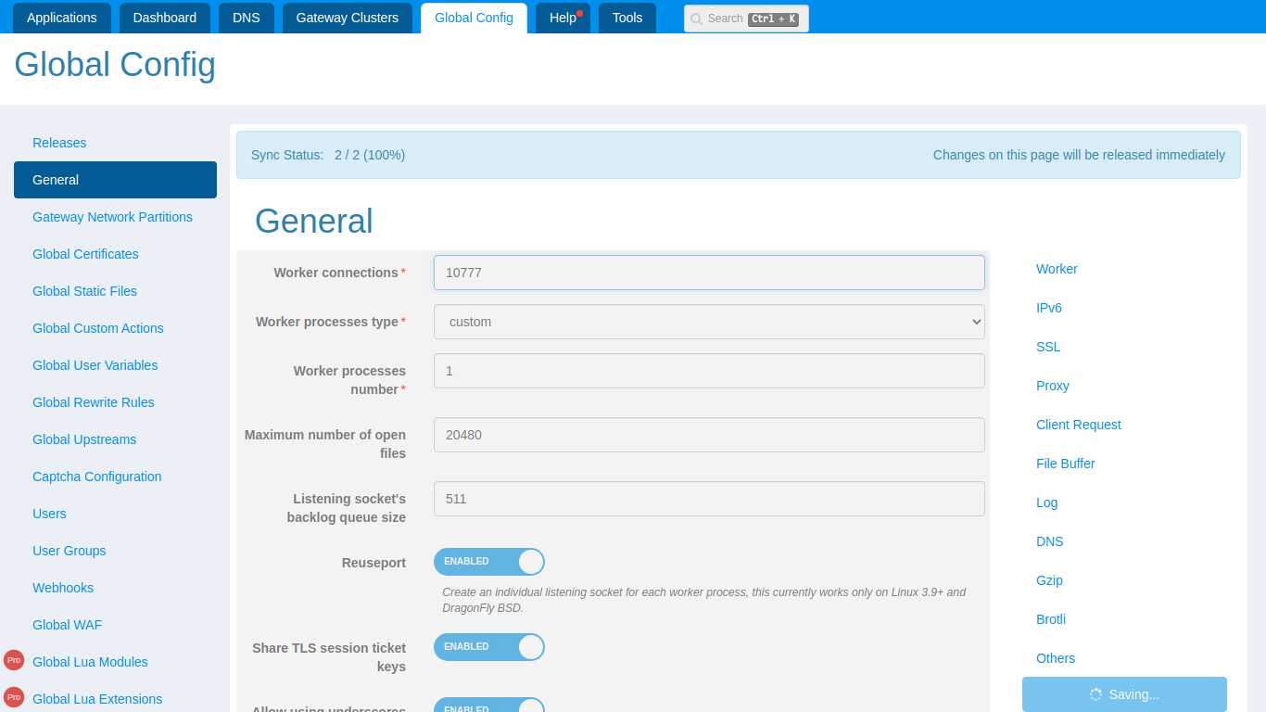Jump to the Gzip section
Viewport: 1266px width, 712px height.
(x=1049, y=580)
